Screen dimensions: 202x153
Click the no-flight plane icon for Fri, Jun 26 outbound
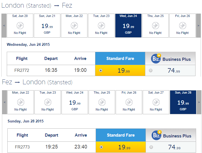[183, 25]
